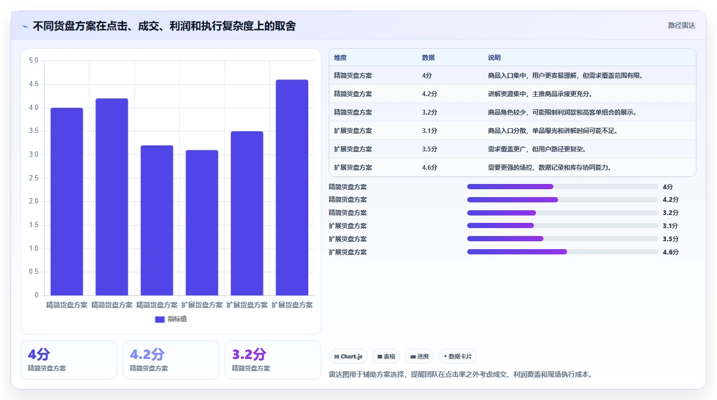Viewport: 717px width, 400px height.
Task: Click the tallest chart bar reaching 4.6
Action: click(292, 188)
